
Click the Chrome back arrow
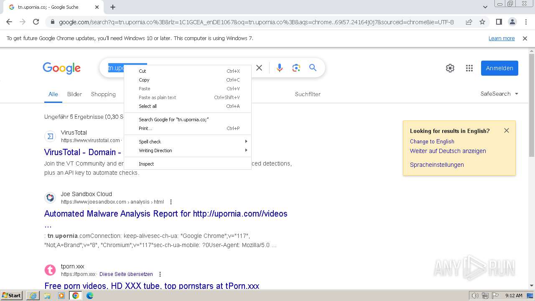pyautogui.click(x=9, y=22)
